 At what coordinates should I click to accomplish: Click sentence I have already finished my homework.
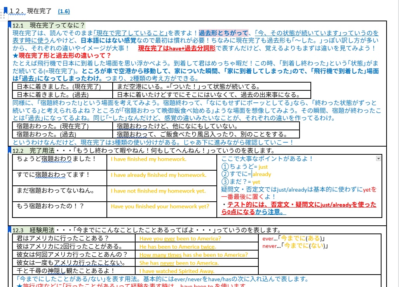(159, 175)
